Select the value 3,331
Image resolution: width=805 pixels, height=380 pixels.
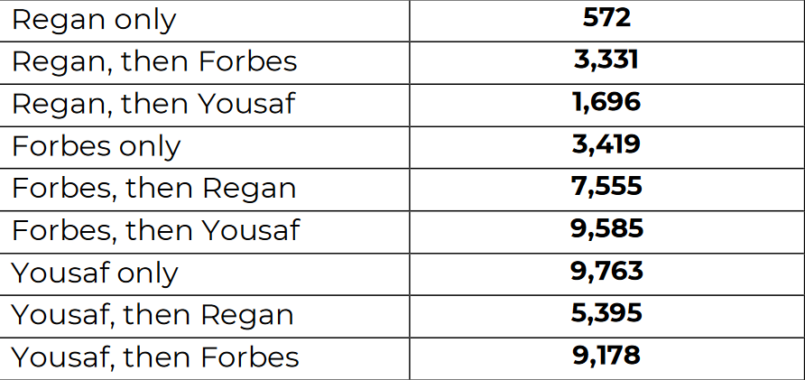pyautogui.click(x=606, y=60)
